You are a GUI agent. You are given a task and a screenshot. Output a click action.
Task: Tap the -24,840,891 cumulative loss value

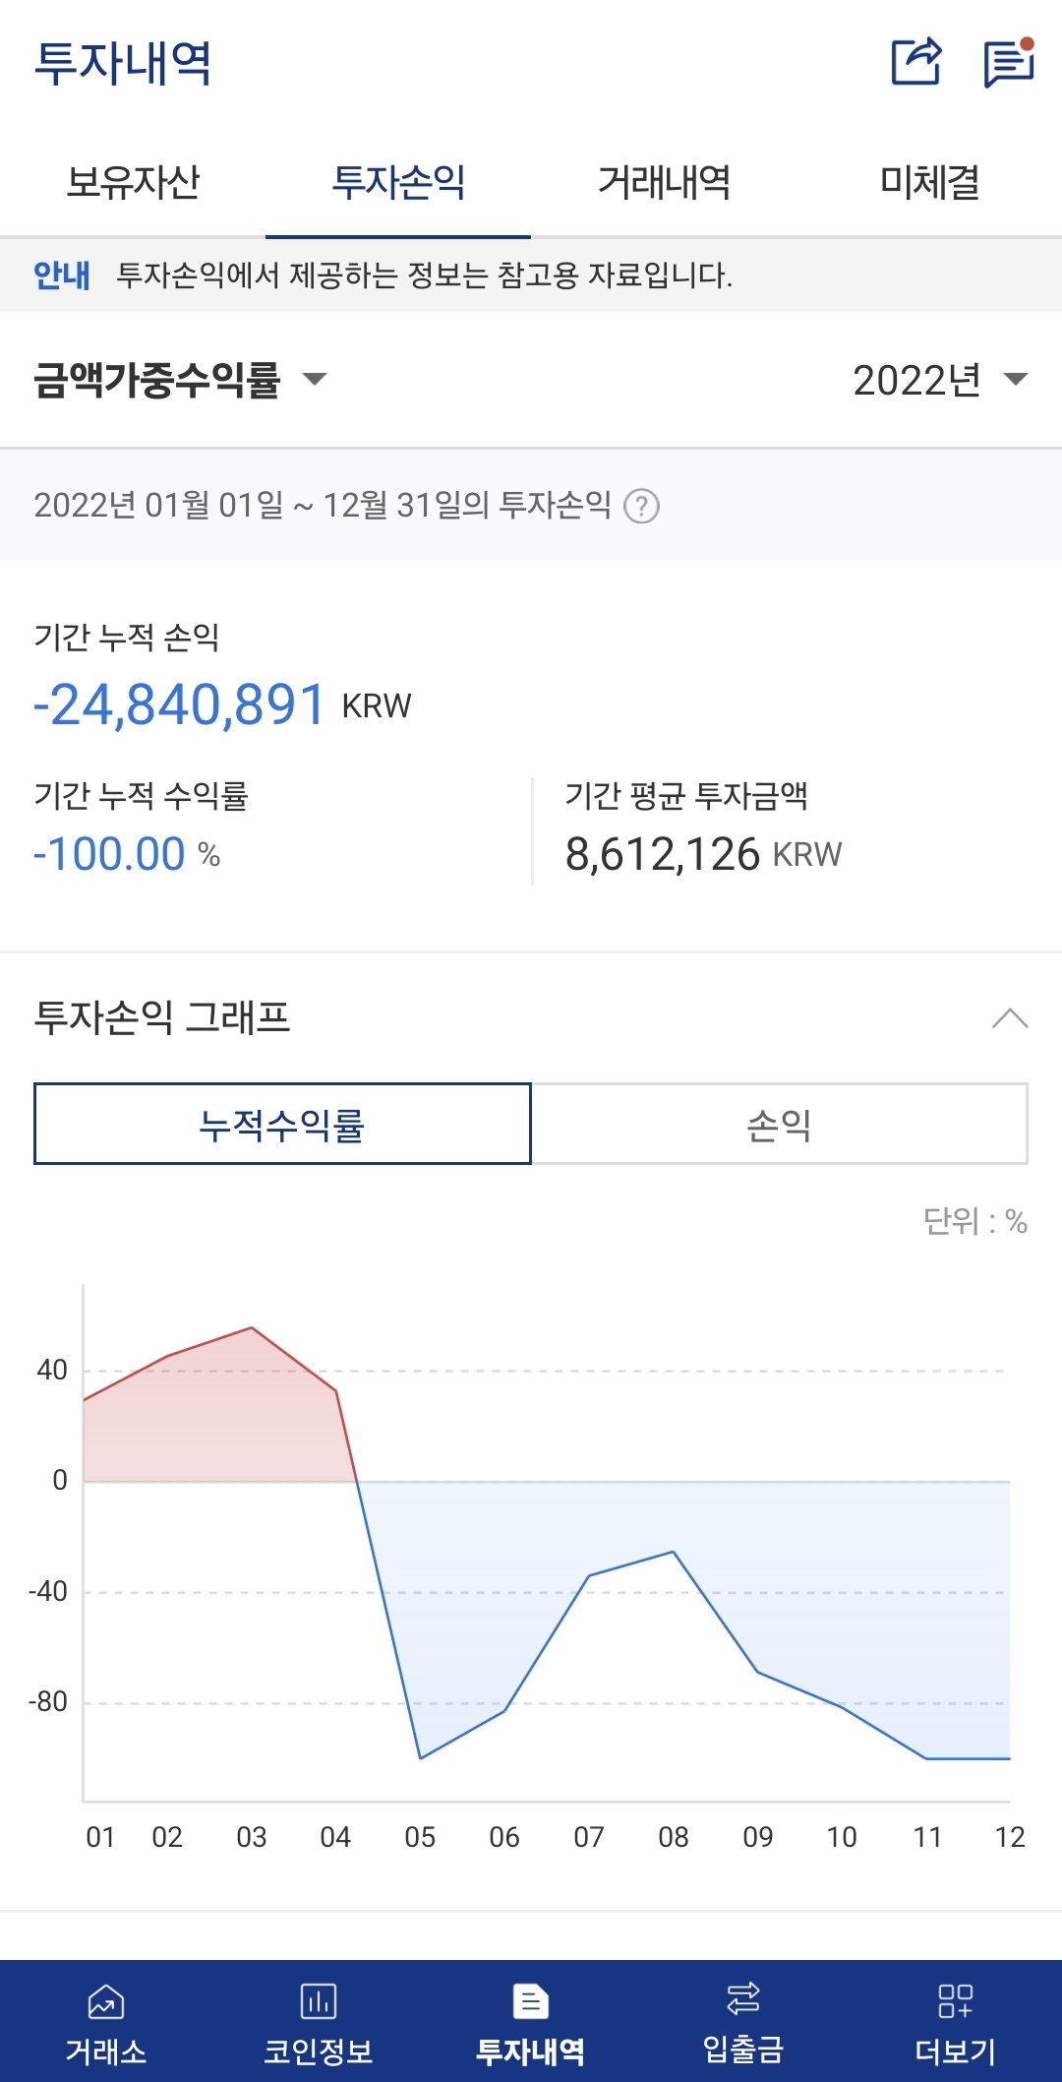179,704
